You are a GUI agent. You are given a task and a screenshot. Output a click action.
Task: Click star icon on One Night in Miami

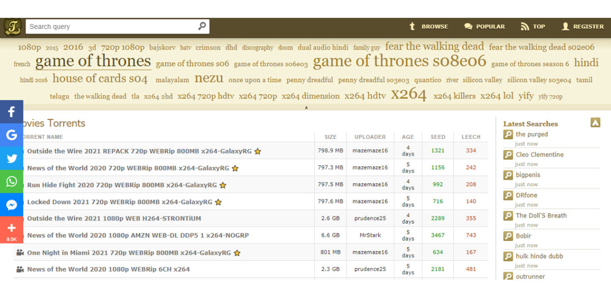point(237,253)
